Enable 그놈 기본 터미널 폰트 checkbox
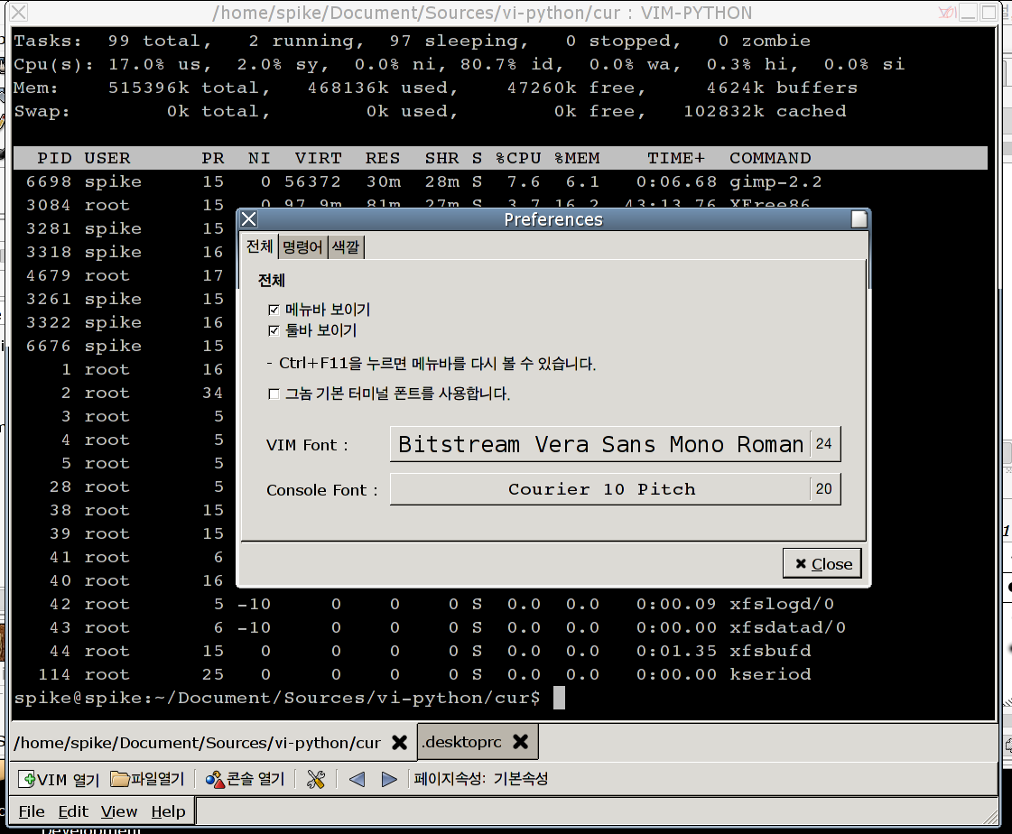This screenshot has width=1012, height=834. point(274,394)
